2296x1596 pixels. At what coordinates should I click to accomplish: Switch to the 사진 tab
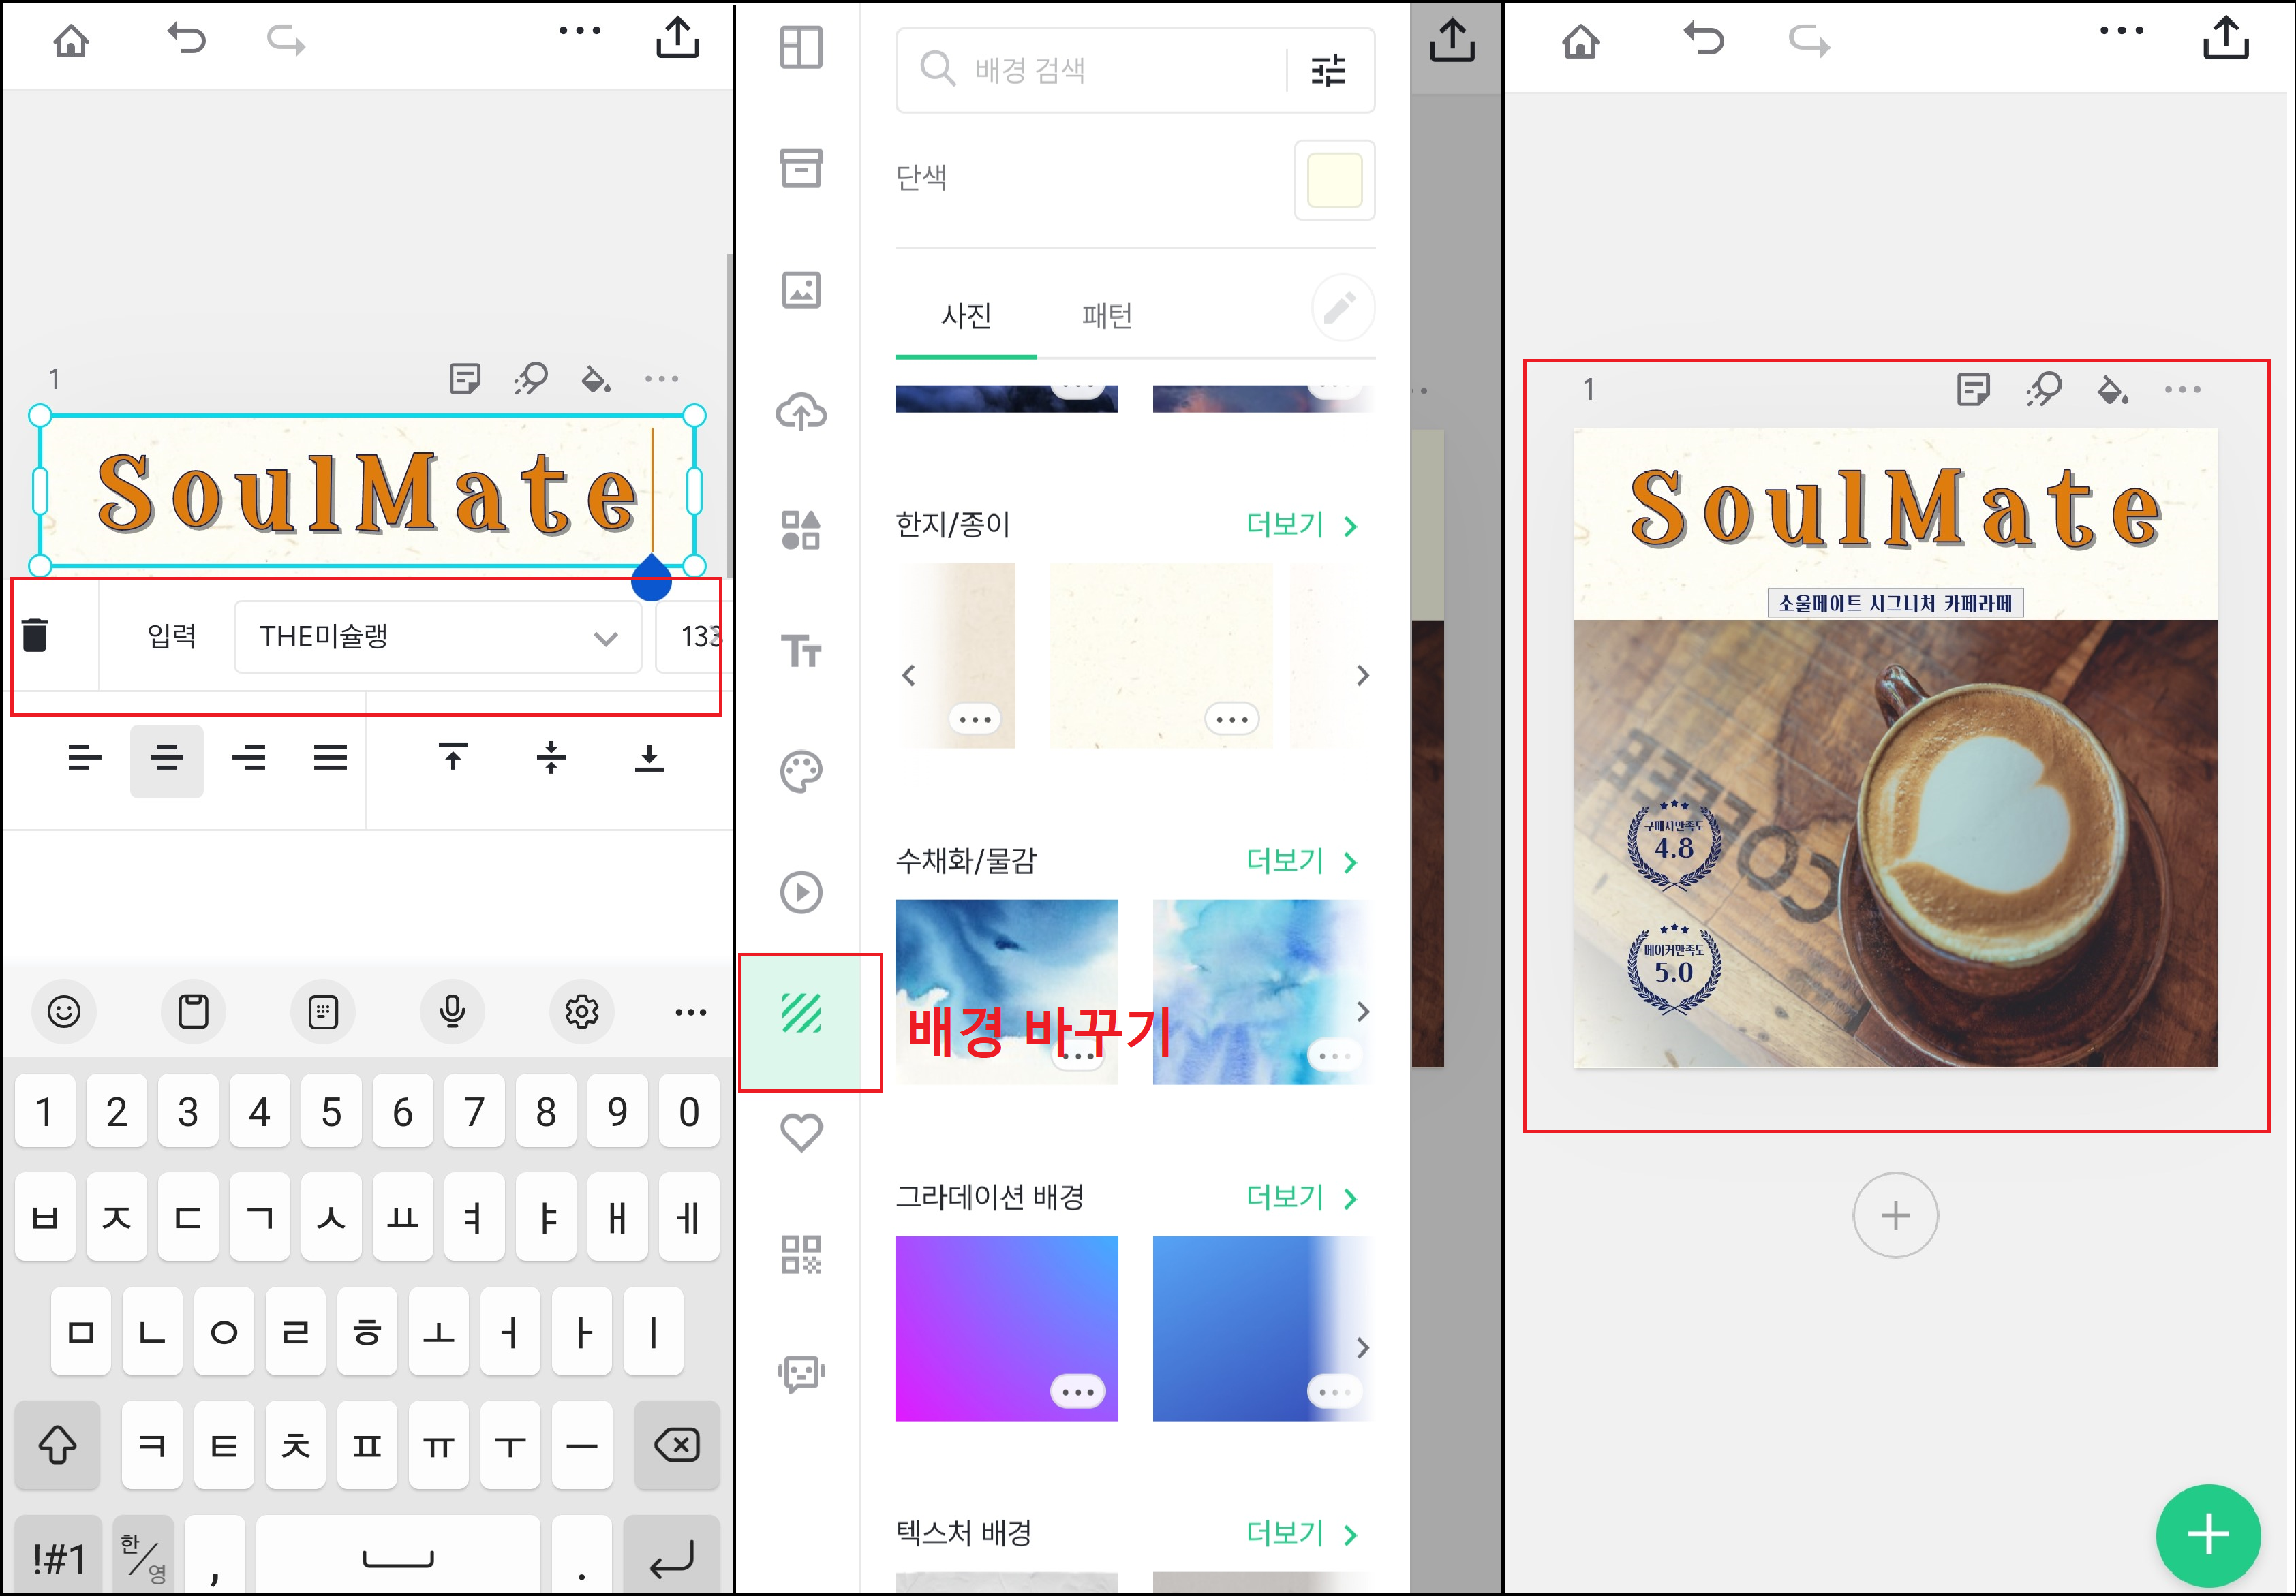tap(965, 317)
